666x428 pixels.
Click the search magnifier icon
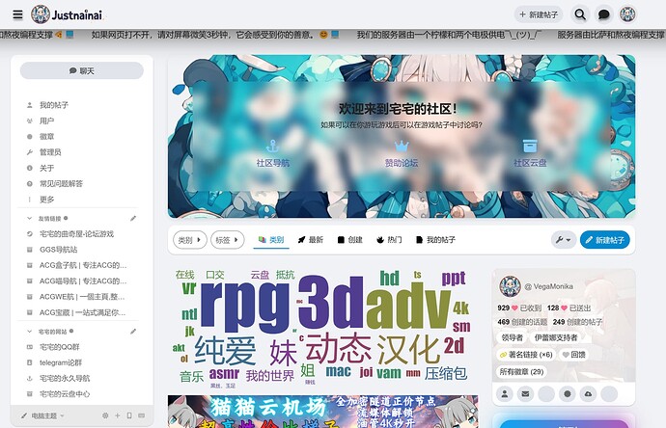(x=580, y=14)
